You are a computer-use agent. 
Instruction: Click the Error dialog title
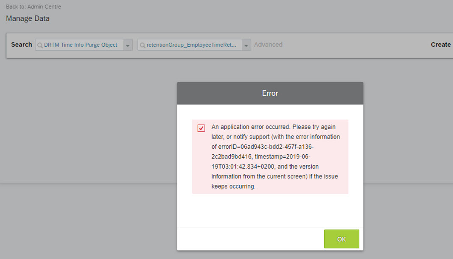[270, 93]
